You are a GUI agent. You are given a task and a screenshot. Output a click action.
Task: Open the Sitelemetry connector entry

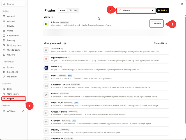(x=106, y=138)
